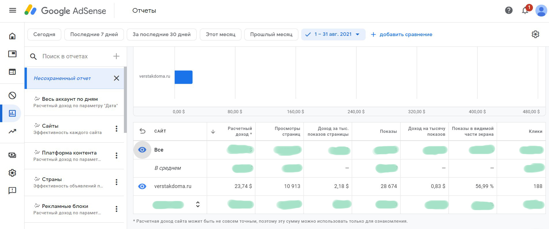Open the '1 – 31 авг. 2021' date dropdown
549x229 pixels.
(x=333, y=34)
